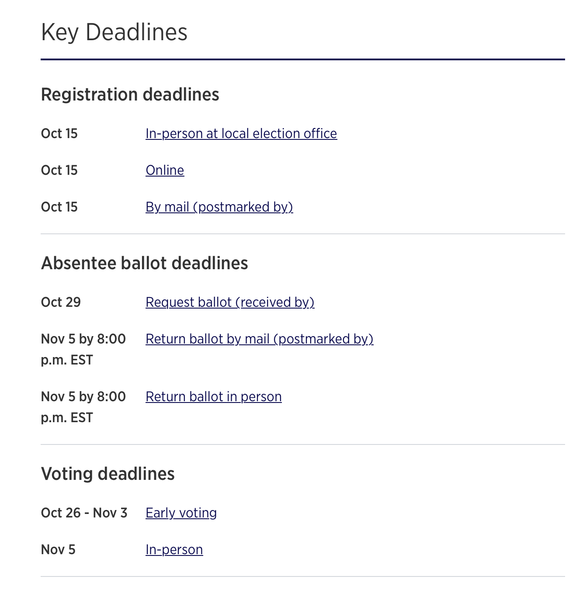This screenshot has height=590, width=583.
Task: Click Nov 5 deadline beside Return ballot in person
Action: (83, 407)
